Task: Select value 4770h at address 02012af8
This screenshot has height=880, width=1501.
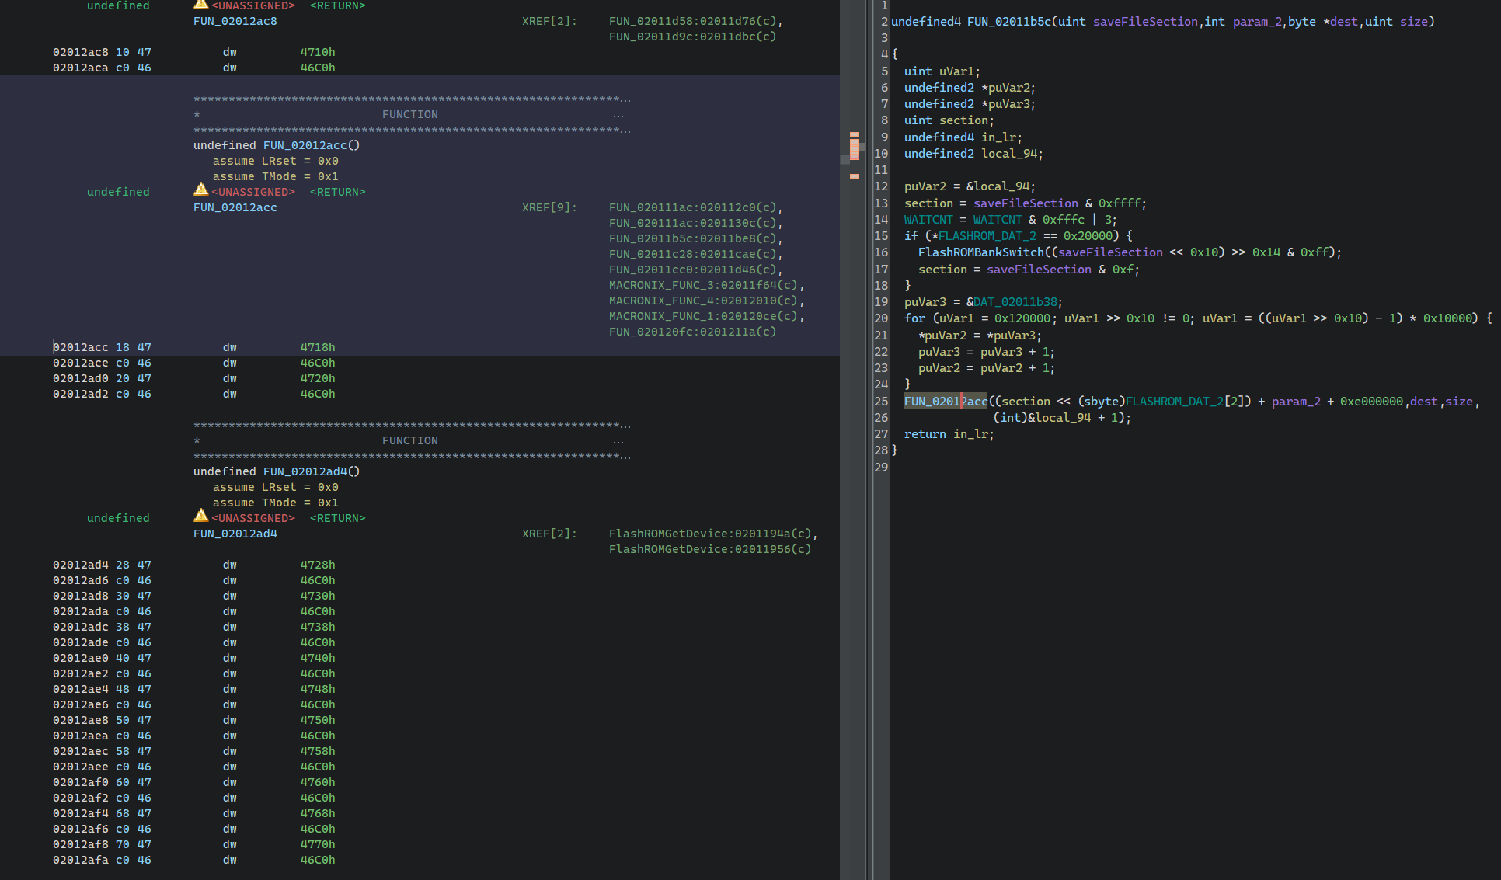Action: (x=318, y=844)
